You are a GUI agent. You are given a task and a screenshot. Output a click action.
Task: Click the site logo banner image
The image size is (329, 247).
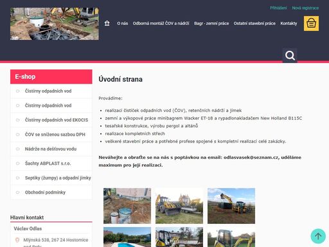[x=55, y=24]
